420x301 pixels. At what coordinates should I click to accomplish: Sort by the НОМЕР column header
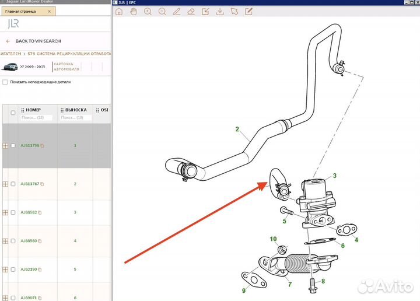tap(33, 110)
